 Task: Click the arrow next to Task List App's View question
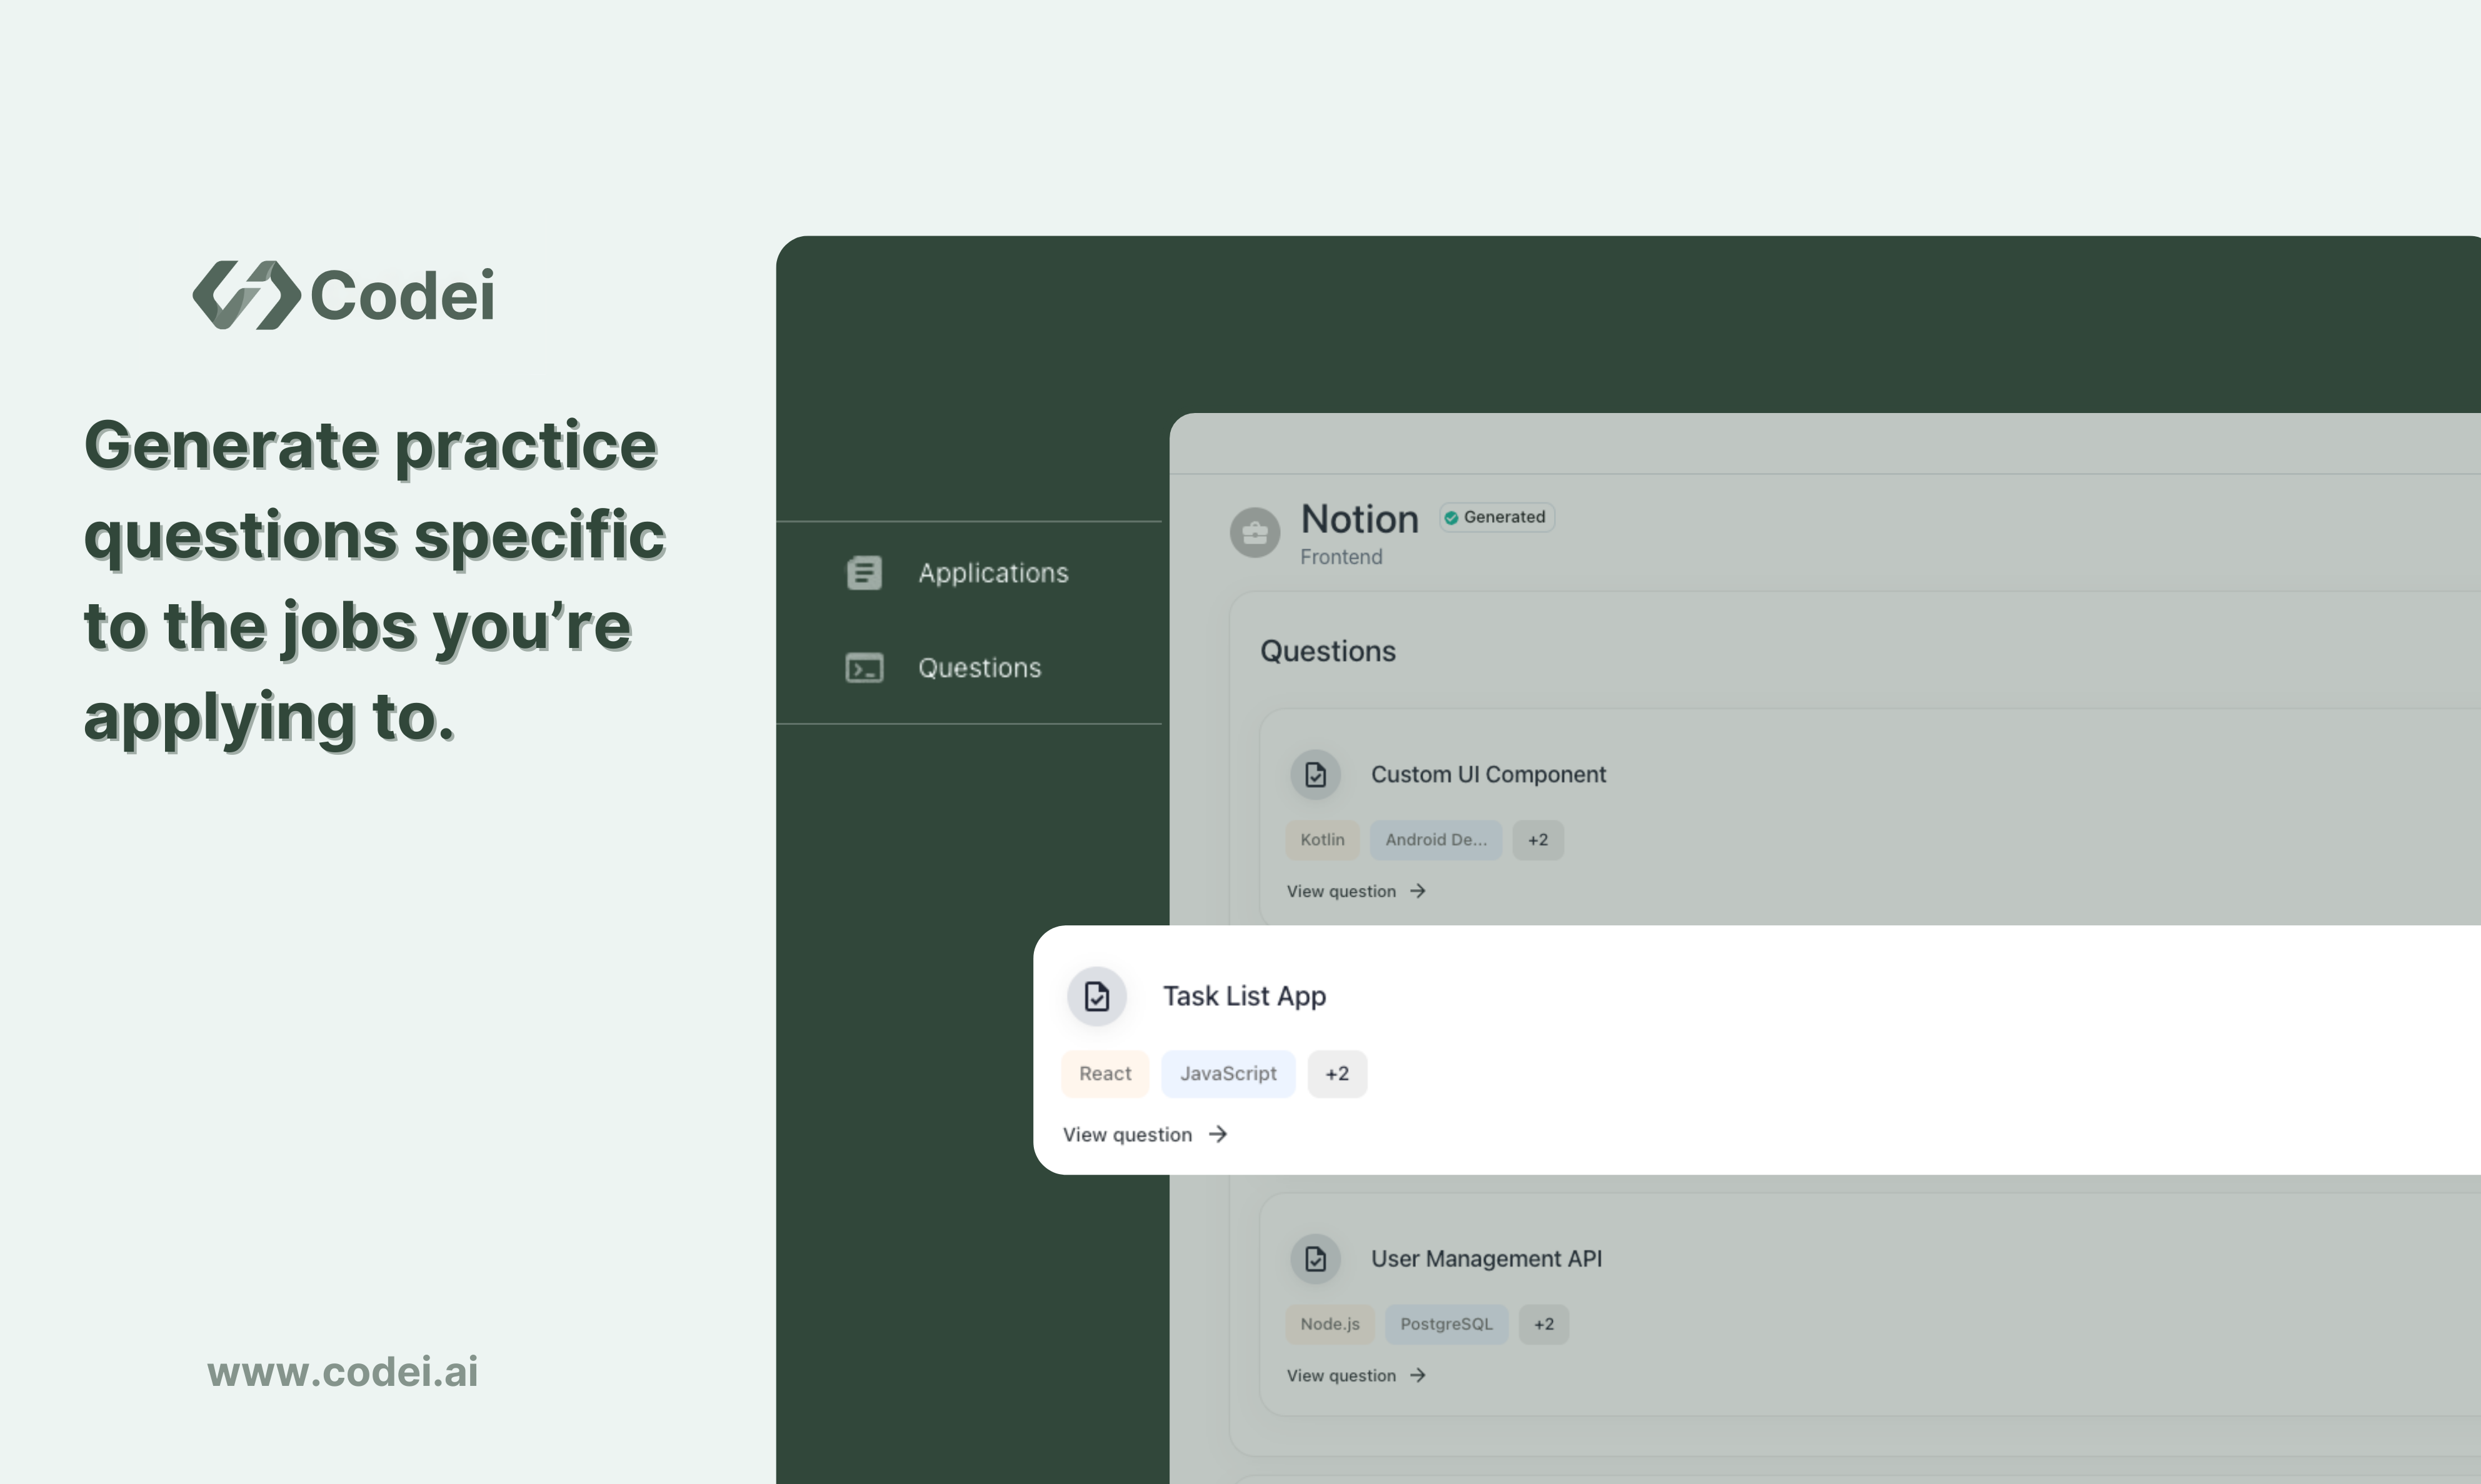(x=1218, y=1134)
